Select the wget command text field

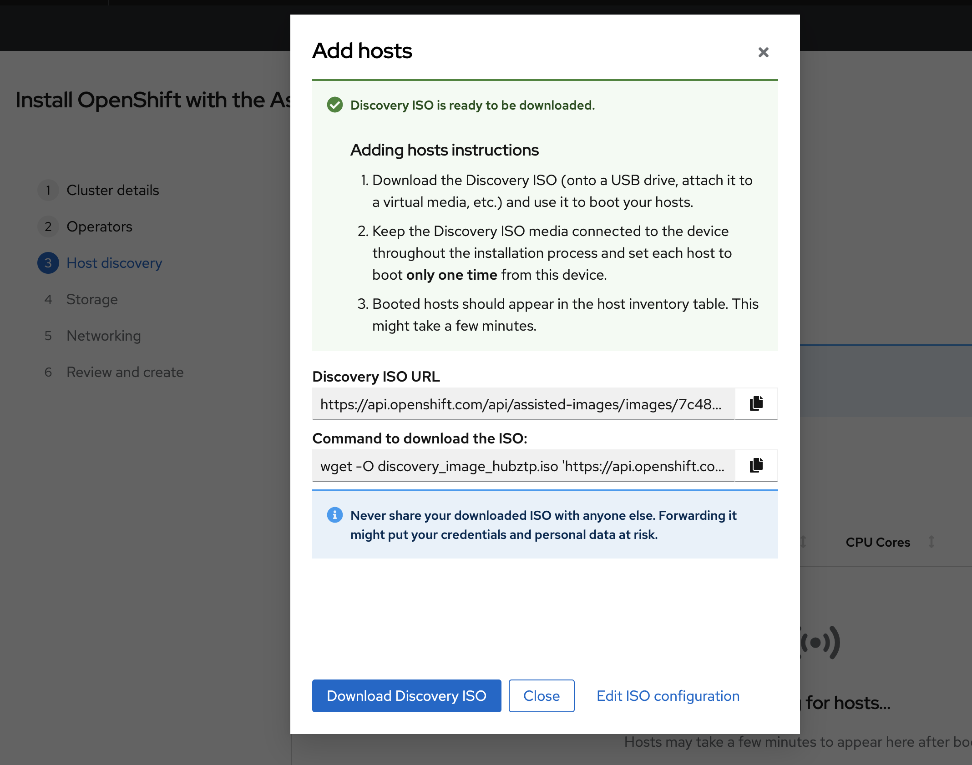[x=523, y=466]
